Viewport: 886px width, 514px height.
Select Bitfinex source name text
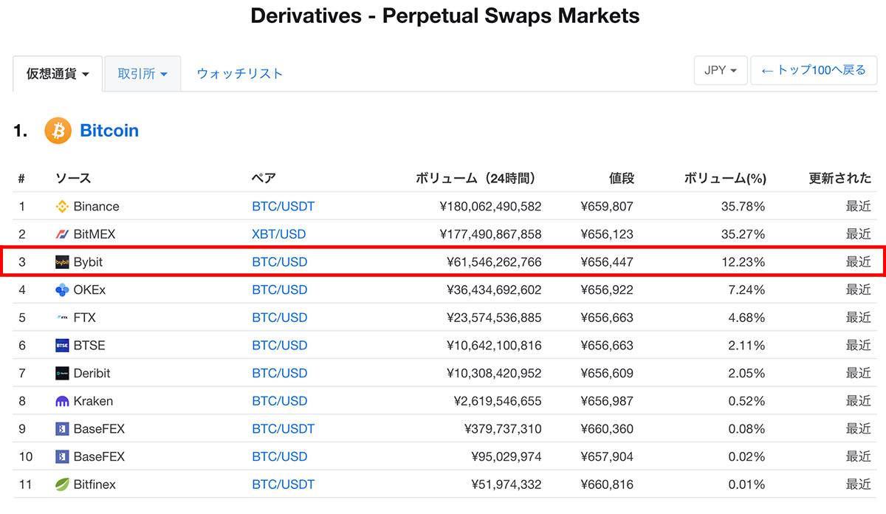(x=95, y=484)
